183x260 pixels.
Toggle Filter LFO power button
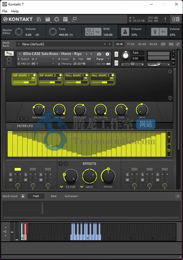(10, 126)
